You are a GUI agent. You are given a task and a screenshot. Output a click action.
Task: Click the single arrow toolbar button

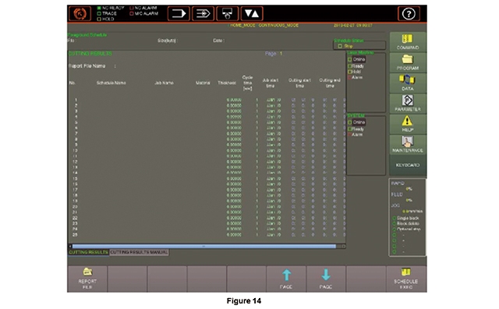[179, 14]
